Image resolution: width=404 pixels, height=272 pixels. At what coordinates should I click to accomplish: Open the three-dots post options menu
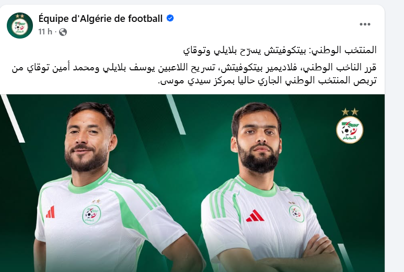click(365, 24)
